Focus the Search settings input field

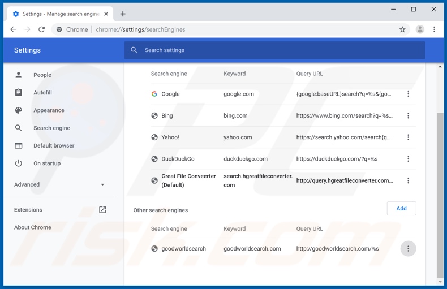274,50
